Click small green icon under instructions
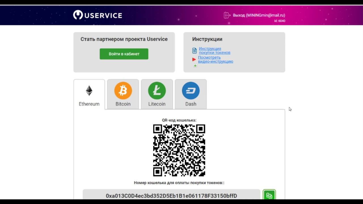This screenshot has height=204, width=363. [x=195, y=66]
